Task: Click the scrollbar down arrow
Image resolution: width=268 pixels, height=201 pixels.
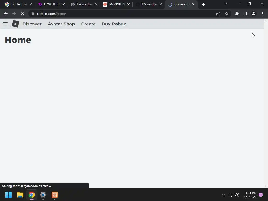Action: (x=266, y=186)
